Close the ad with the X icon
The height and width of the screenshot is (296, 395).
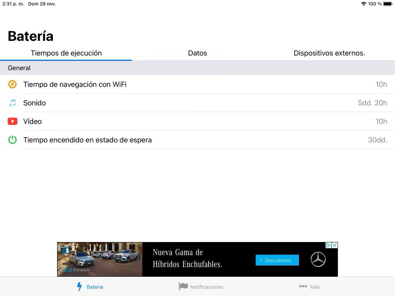click(x=334, y=245)
